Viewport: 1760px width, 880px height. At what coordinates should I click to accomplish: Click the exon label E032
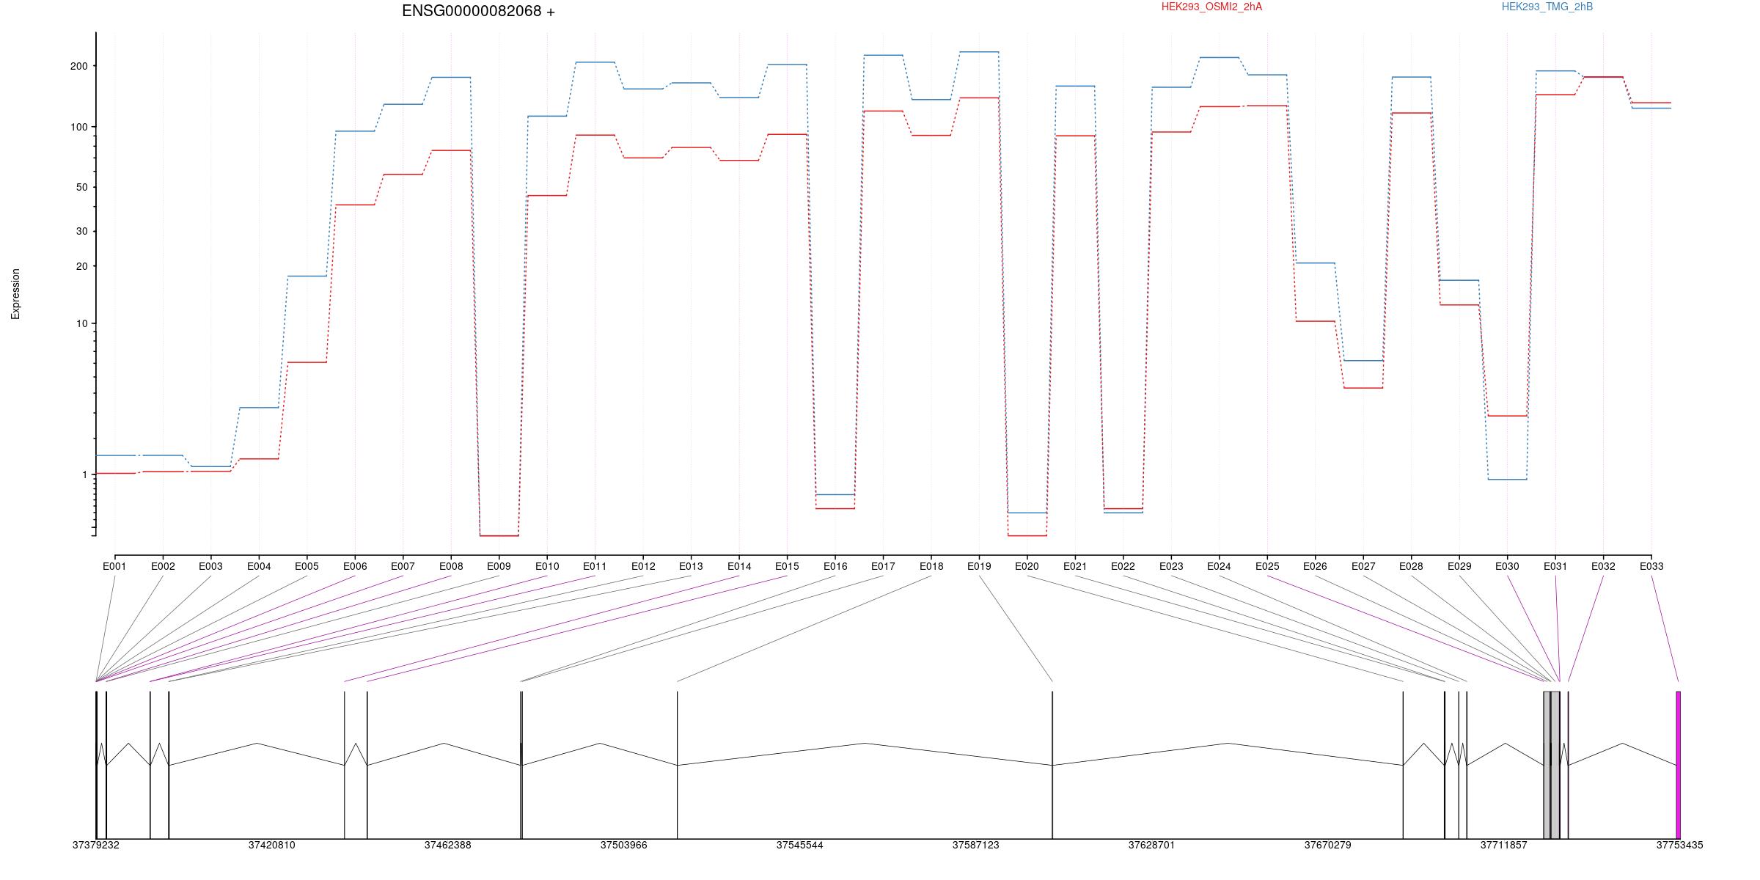coord(1603,566)
